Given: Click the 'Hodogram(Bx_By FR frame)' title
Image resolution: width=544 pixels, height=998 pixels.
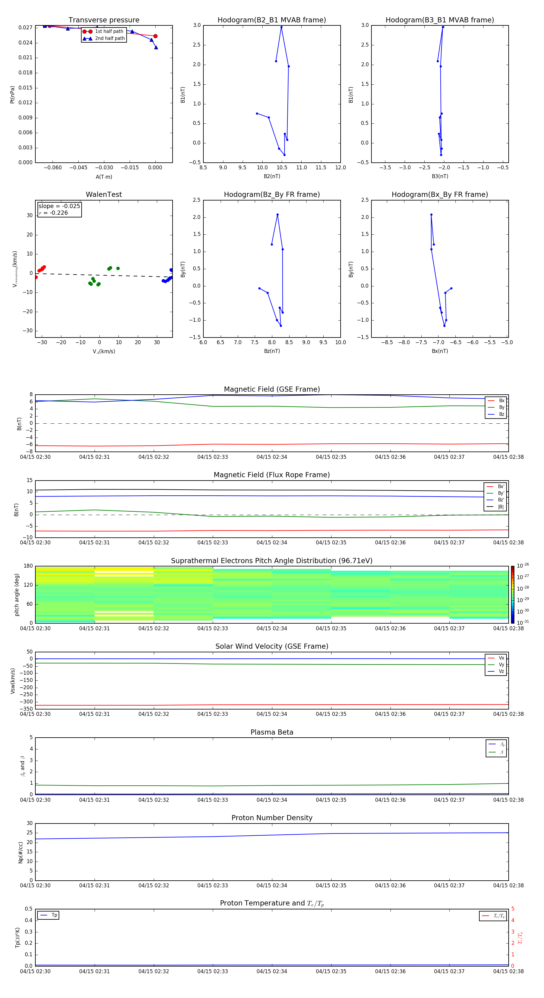Looking at the screenshot, I should [x=440, y=194].
